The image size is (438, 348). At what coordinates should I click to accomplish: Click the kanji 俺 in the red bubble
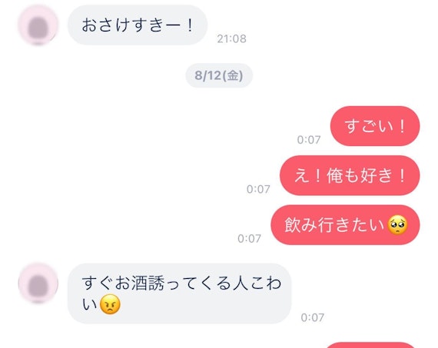(x=334, y=176)
